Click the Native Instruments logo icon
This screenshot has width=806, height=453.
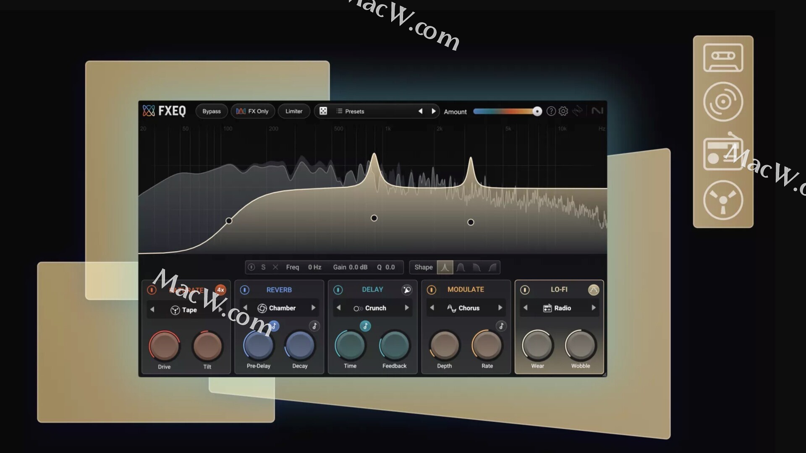[597, 111]
